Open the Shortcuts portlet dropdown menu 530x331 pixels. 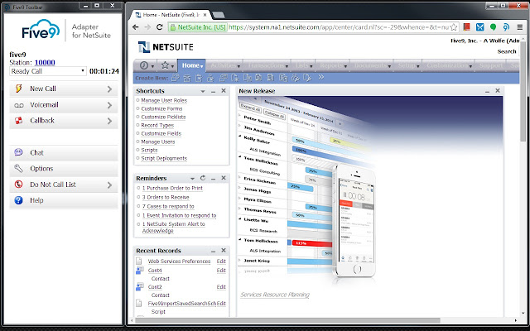[x=213, y=90]
